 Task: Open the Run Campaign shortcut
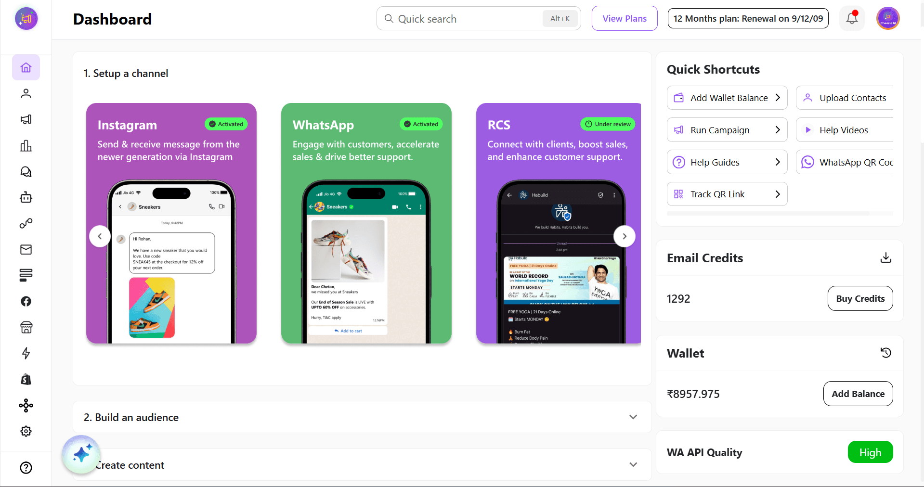(727, 130)
